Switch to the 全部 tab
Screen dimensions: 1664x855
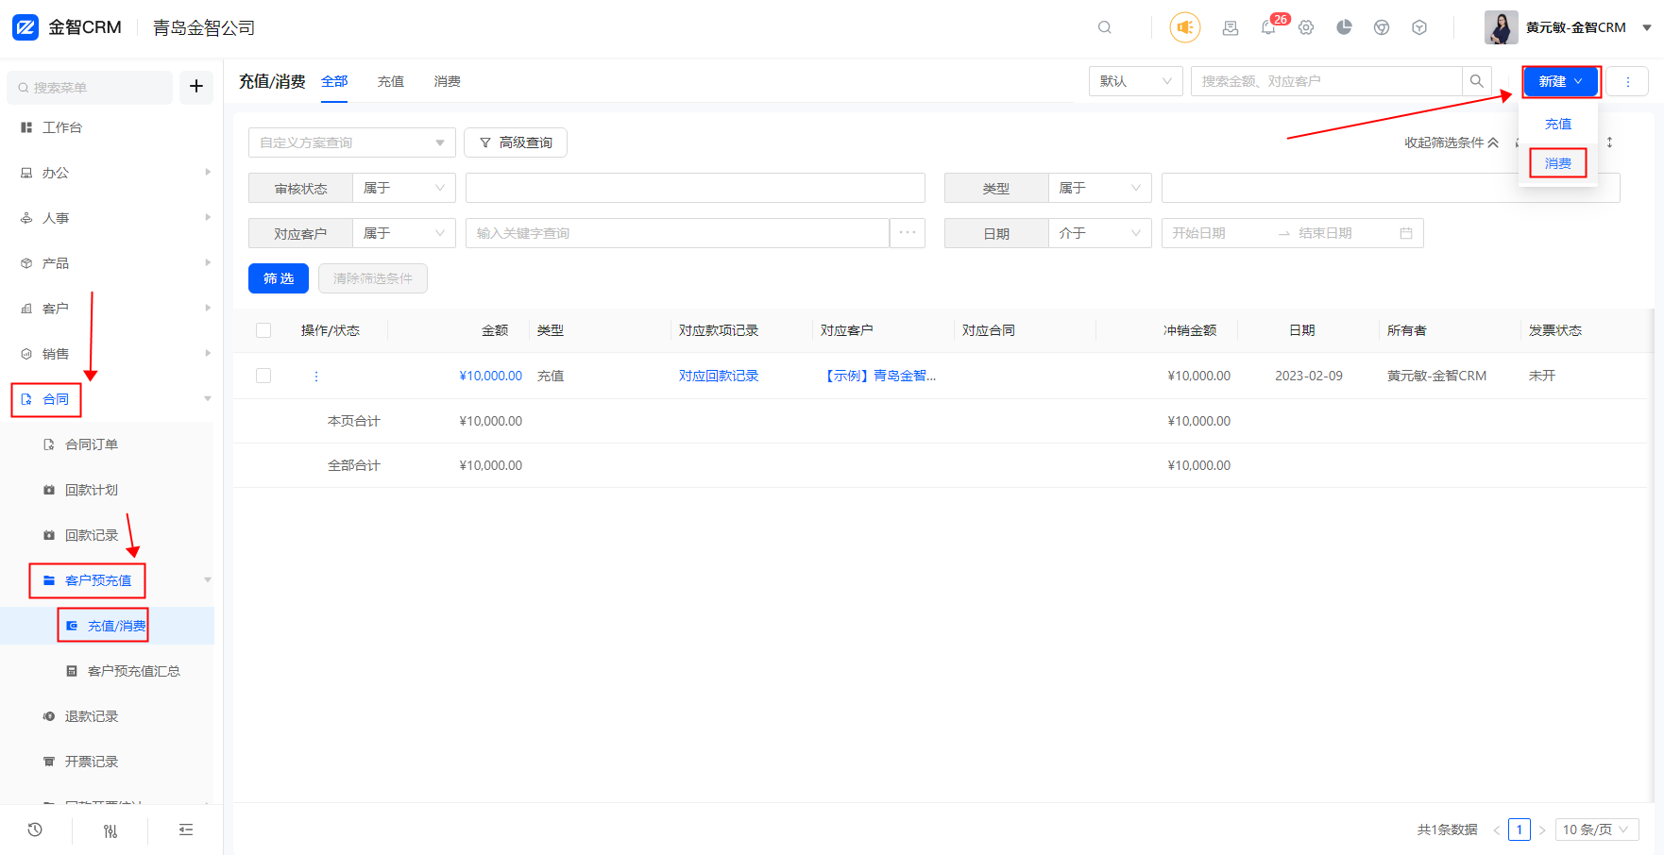334,81
